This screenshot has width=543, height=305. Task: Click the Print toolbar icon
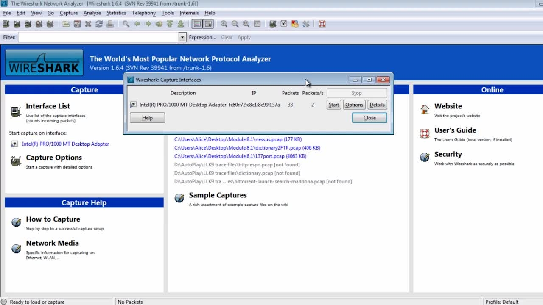tap(110, 24)
